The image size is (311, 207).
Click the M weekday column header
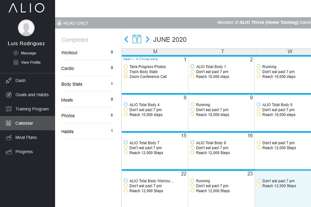[x=155, y=51]
